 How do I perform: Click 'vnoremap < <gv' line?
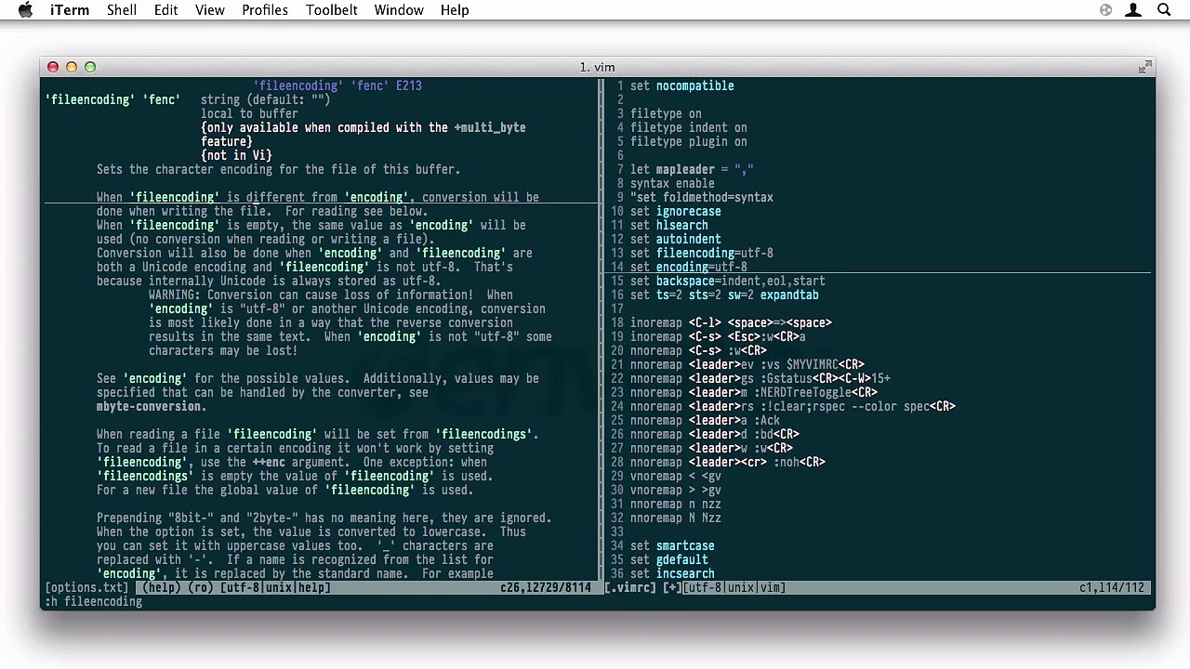tap(676, 477)
